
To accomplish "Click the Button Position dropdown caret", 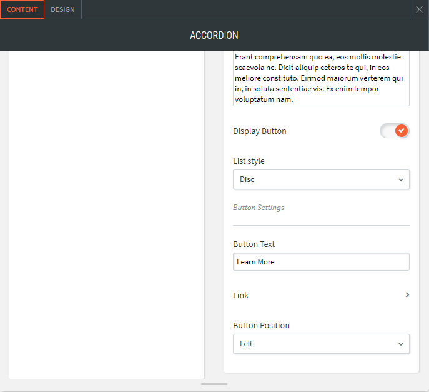I will (401, 344).
